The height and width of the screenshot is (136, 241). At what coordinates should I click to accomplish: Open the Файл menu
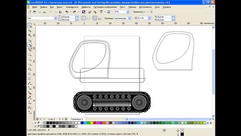pyautogui.click(x=35, y=7)
